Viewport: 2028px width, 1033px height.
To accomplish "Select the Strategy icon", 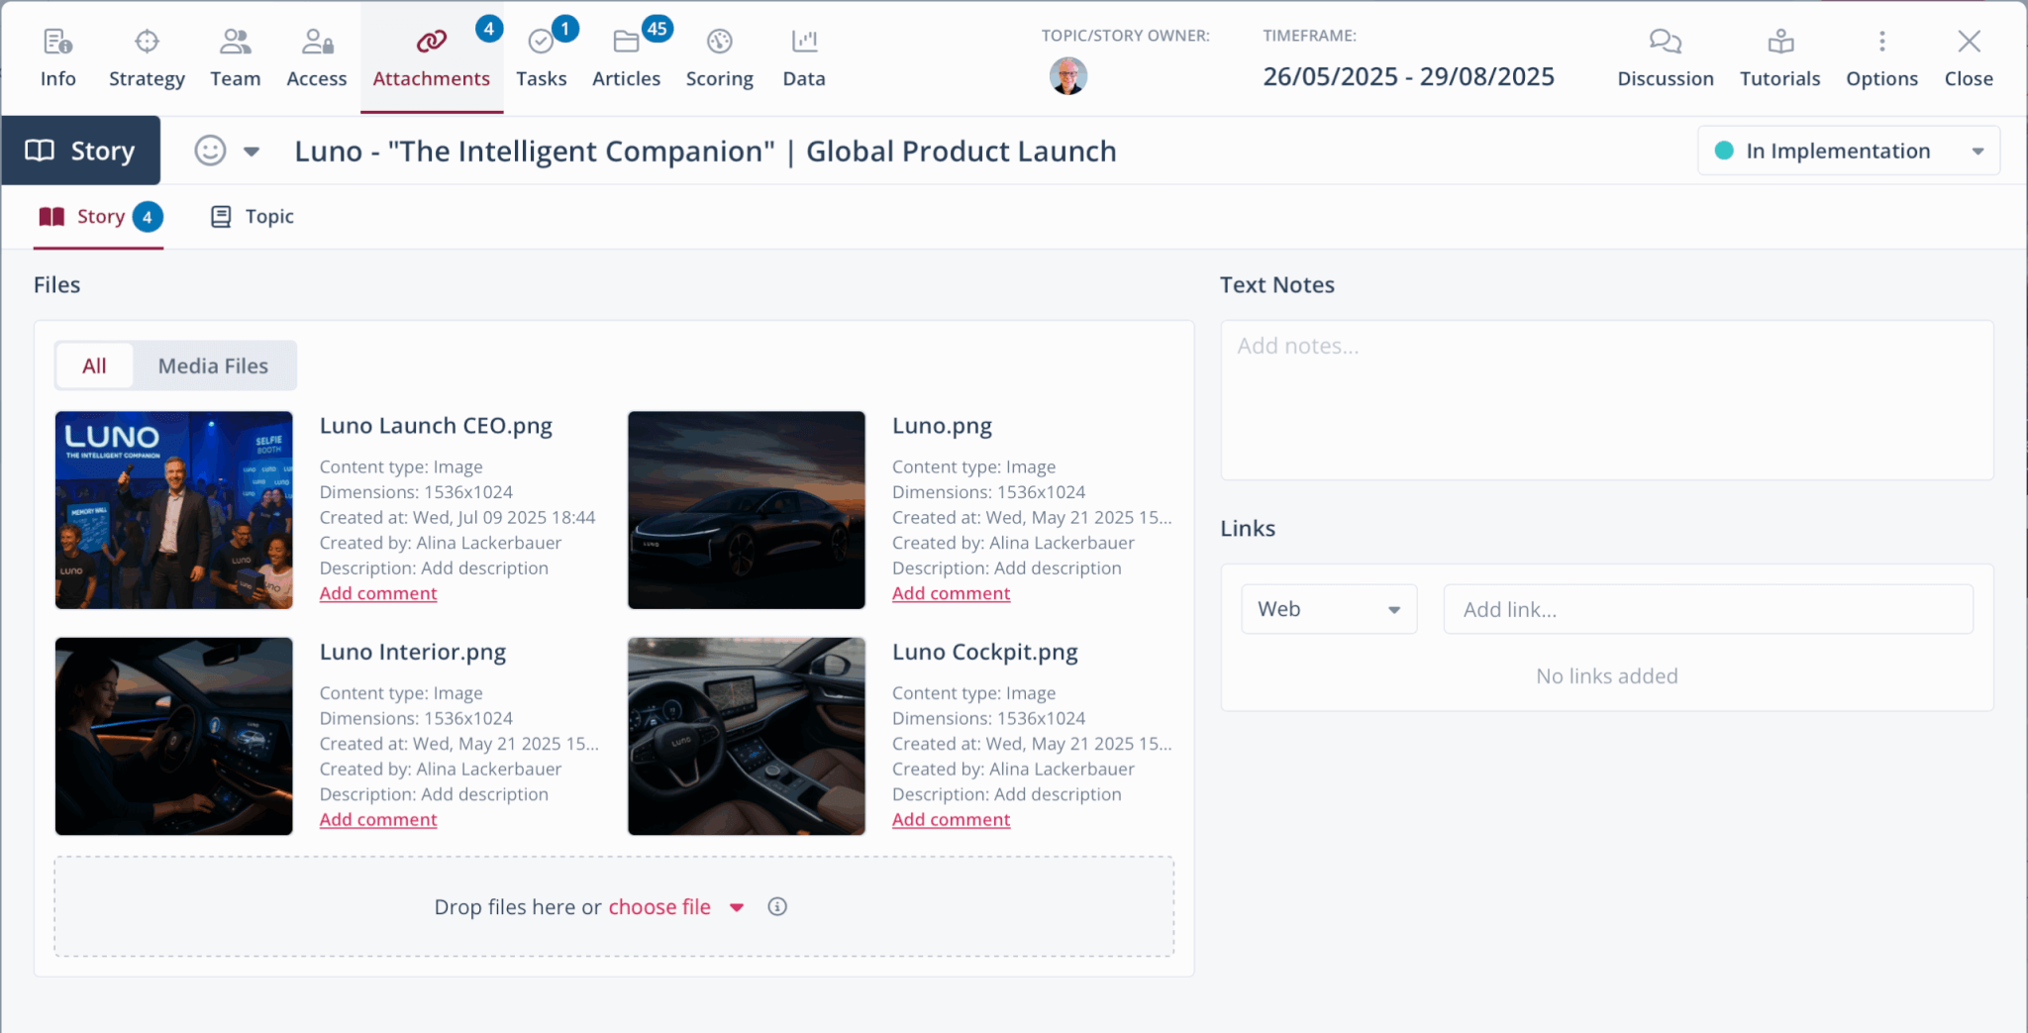I will point(146,56).
